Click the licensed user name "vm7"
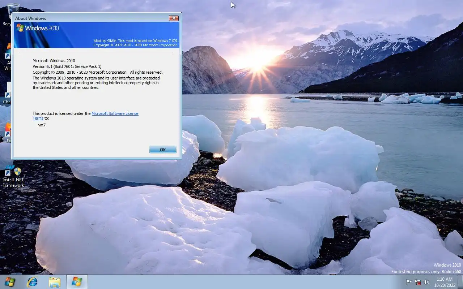 [42, 125]
